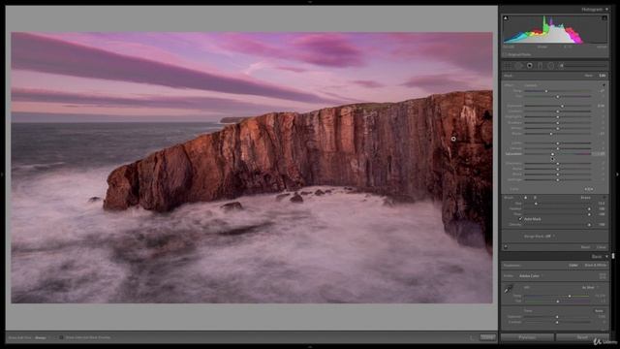Select the Graduated Filter tool
This screenshot has width=620, height=349.
541,66
